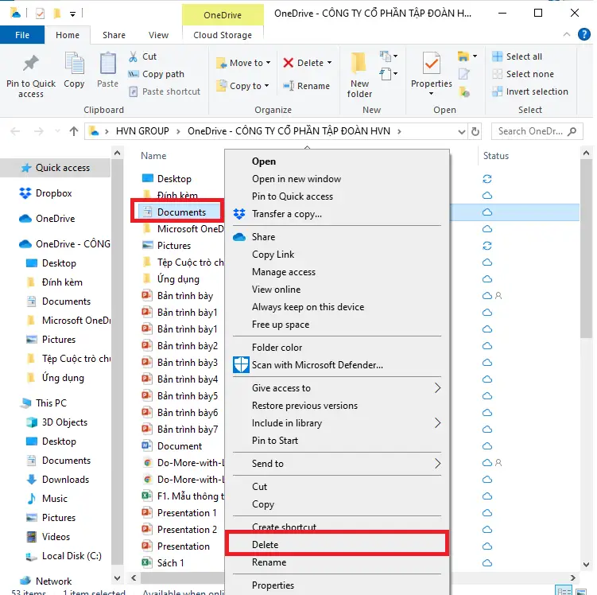Click the Pin to Quick access ribbon icon
The width and height of the screenshot is (597, 595).
point(30,67)
